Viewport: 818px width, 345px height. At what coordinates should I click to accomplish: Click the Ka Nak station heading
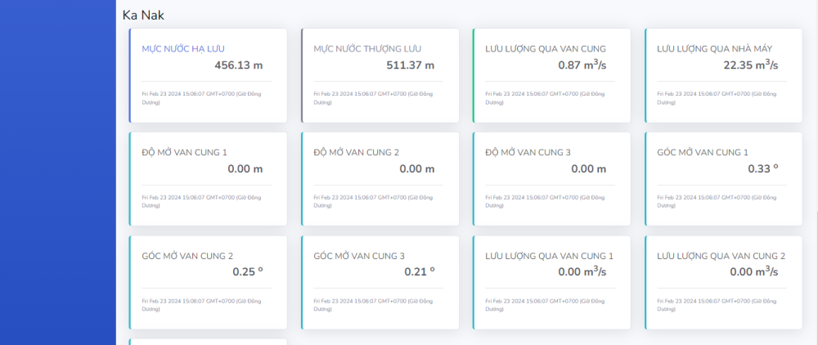[144, 15]
